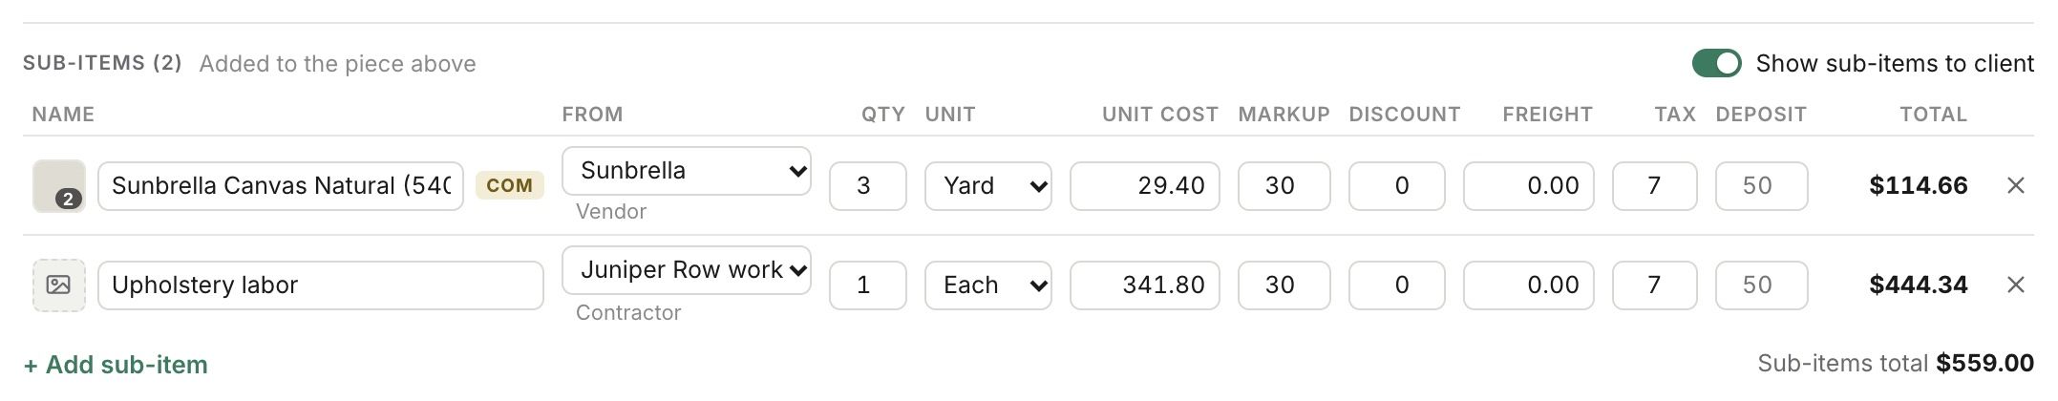Edit the Upholstery labor name field
Viewport: 2058px width, 401px height.
pos(321,285)
